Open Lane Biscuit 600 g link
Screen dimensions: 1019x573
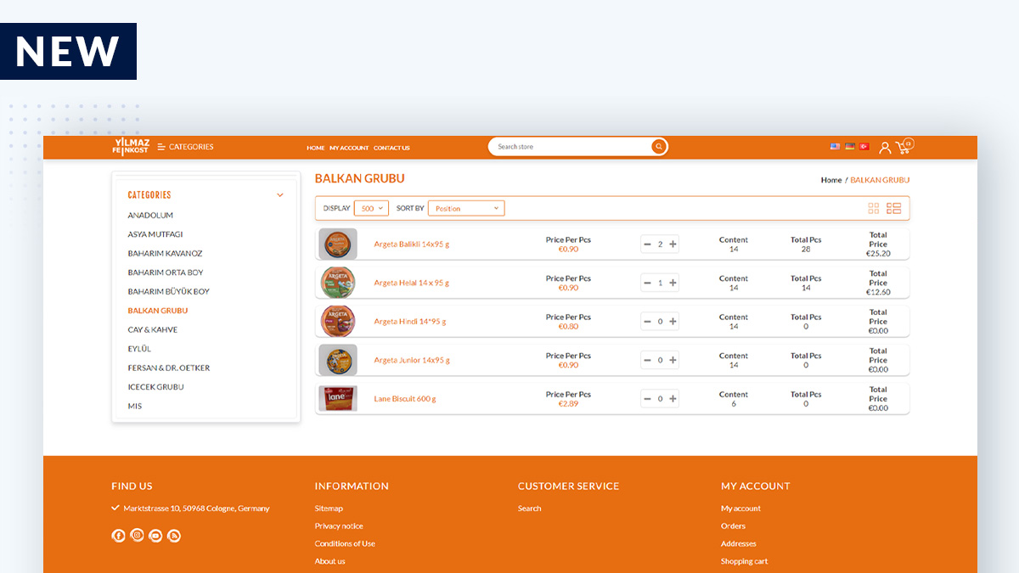click(405, 399)
